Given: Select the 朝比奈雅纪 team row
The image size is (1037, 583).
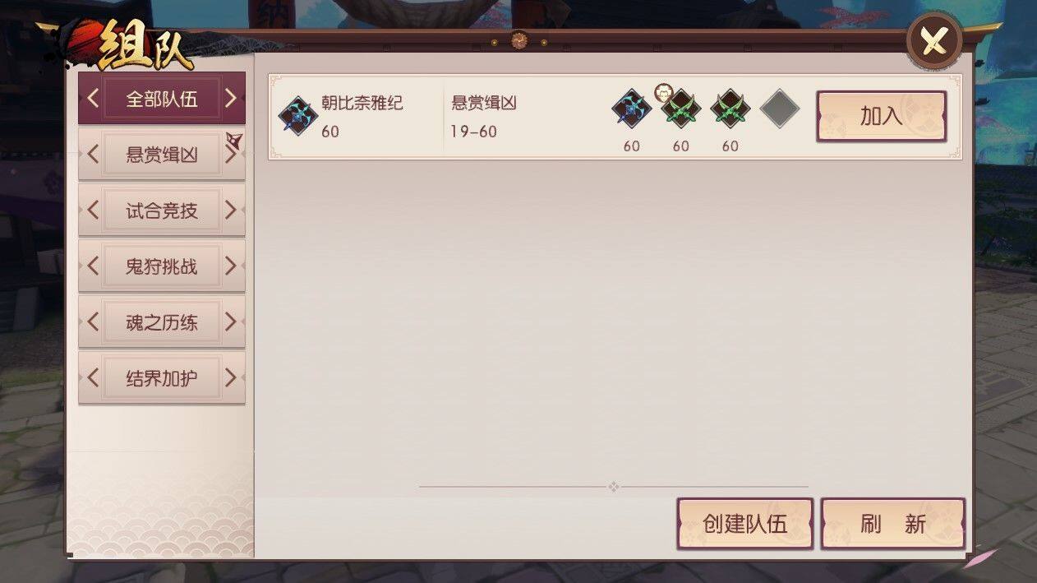Looking at the screenshot, I should click(x=615, y=117).
